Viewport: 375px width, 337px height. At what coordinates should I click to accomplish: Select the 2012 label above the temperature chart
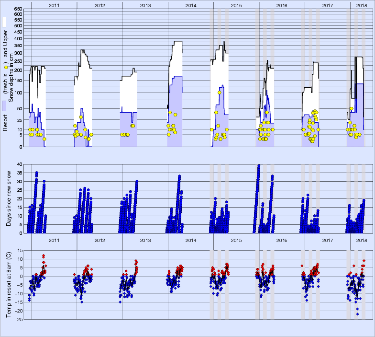click(99, 241)
